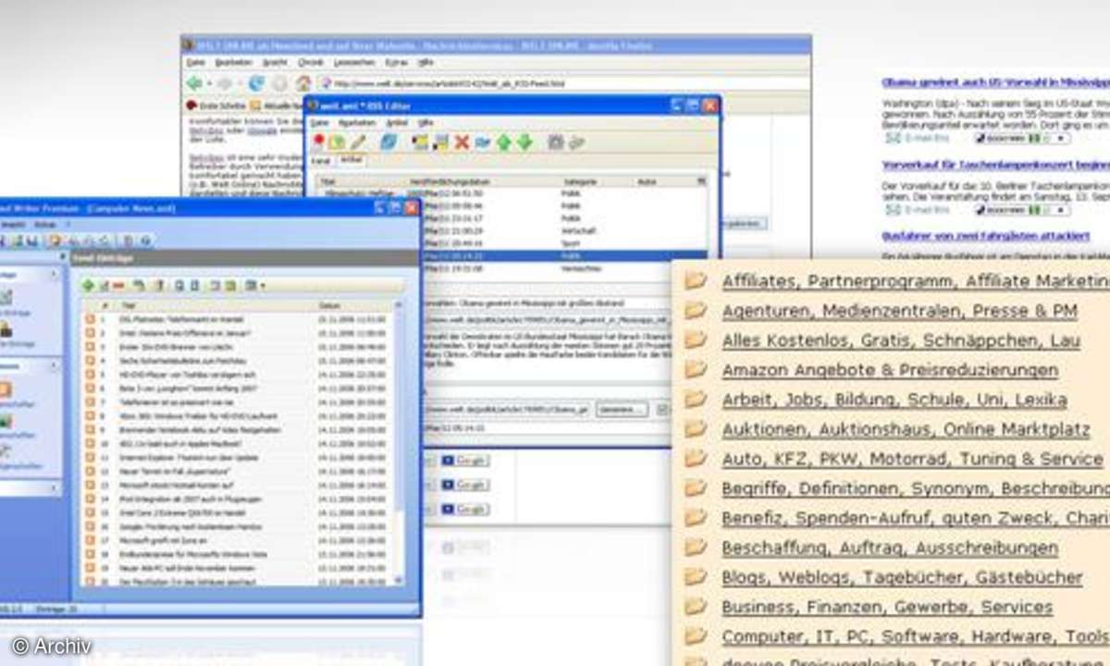Click the green plus icon in Feed Einträge toolbar
Screen dimensions: 1110x666
click(88, 286)
